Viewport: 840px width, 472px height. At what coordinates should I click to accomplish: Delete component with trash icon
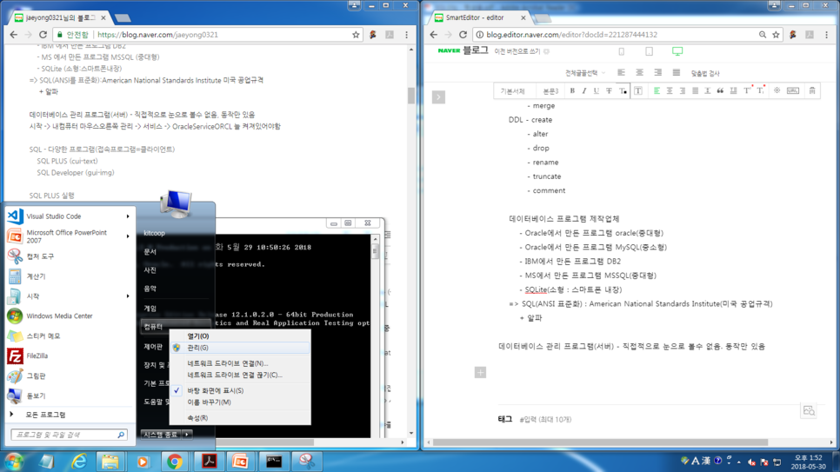pyautogui.click(x=812, y=91)
